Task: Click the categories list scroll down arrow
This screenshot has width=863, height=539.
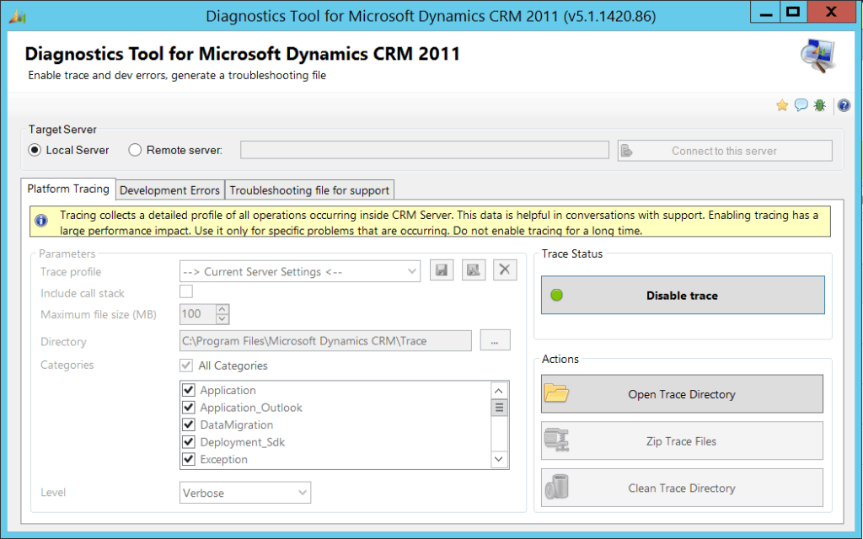Action: [x=499, y=459]
